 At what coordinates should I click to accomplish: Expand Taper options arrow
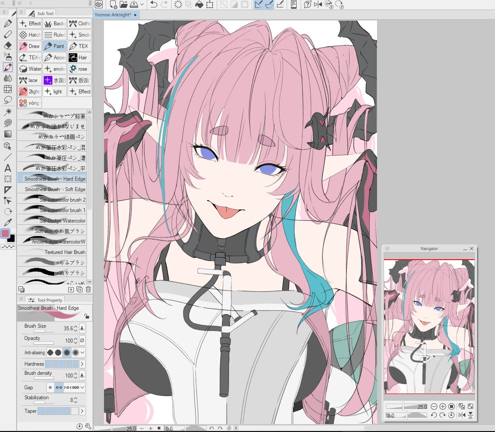pyautogui.click(x=82, y=411)
